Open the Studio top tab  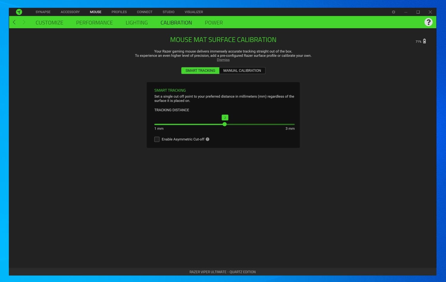[x=169, y=12]
